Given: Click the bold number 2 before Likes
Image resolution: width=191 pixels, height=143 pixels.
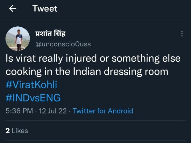Looking at the screenshot, I should click(x=8, y=131).
